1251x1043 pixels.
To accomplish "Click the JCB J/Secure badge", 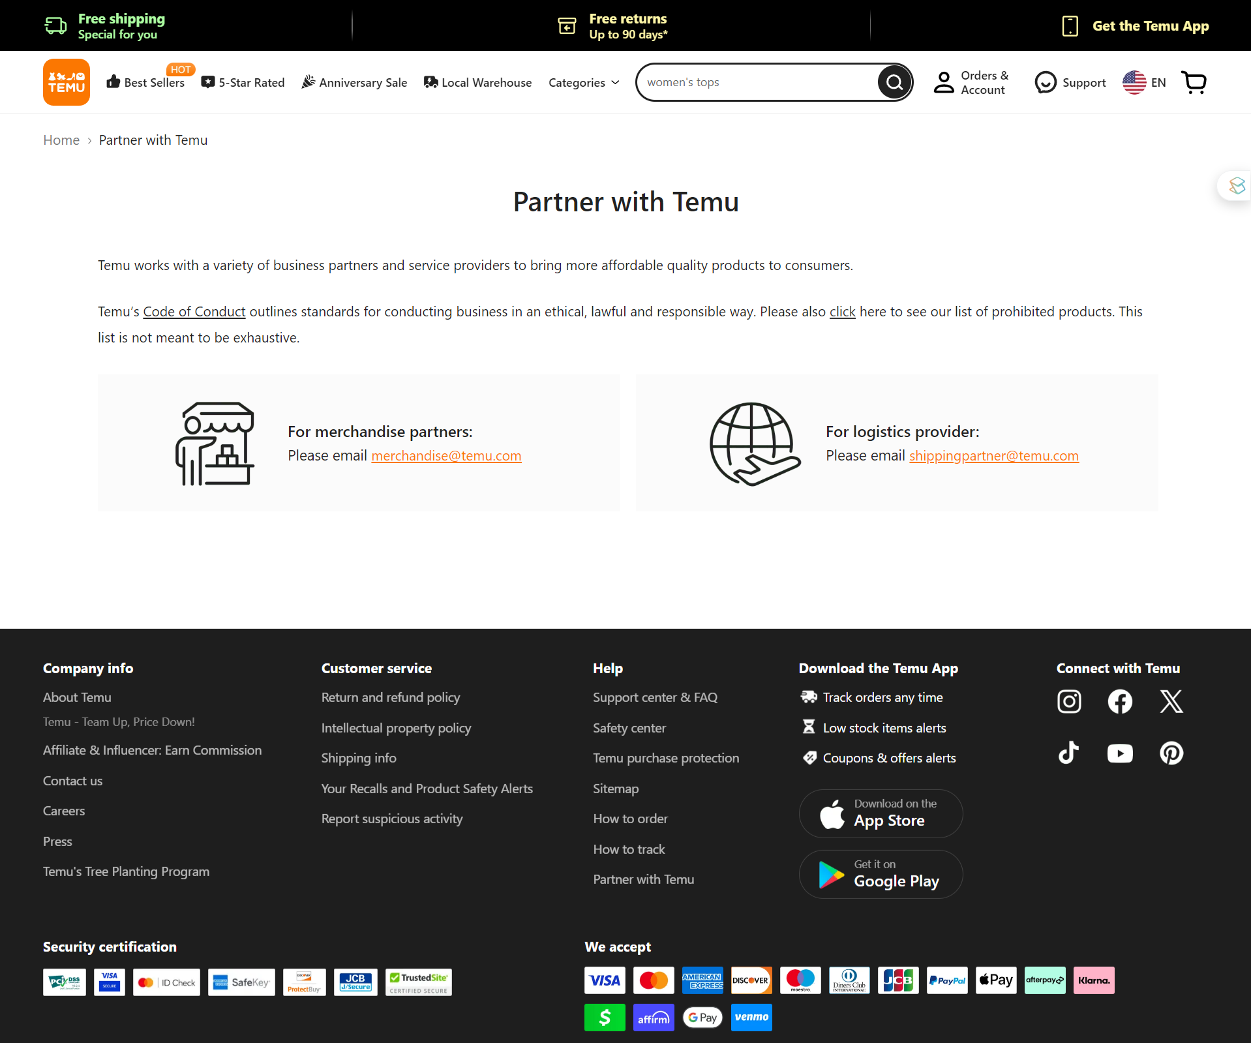I will (355, 982).
